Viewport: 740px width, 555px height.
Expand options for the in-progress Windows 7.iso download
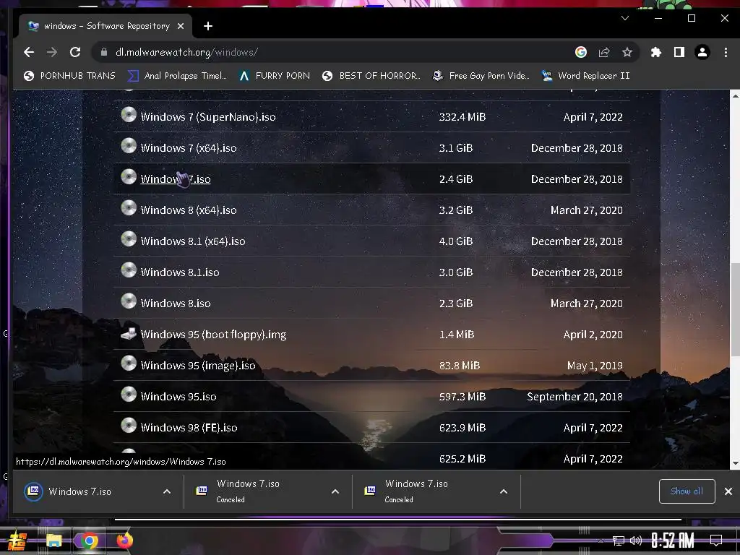coord(167,491)
